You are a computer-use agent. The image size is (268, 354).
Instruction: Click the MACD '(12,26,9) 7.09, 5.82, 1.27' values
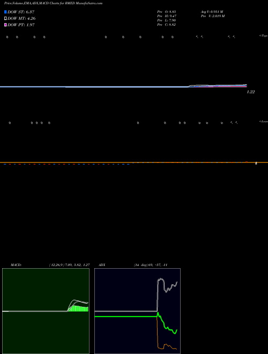(70, 265)
